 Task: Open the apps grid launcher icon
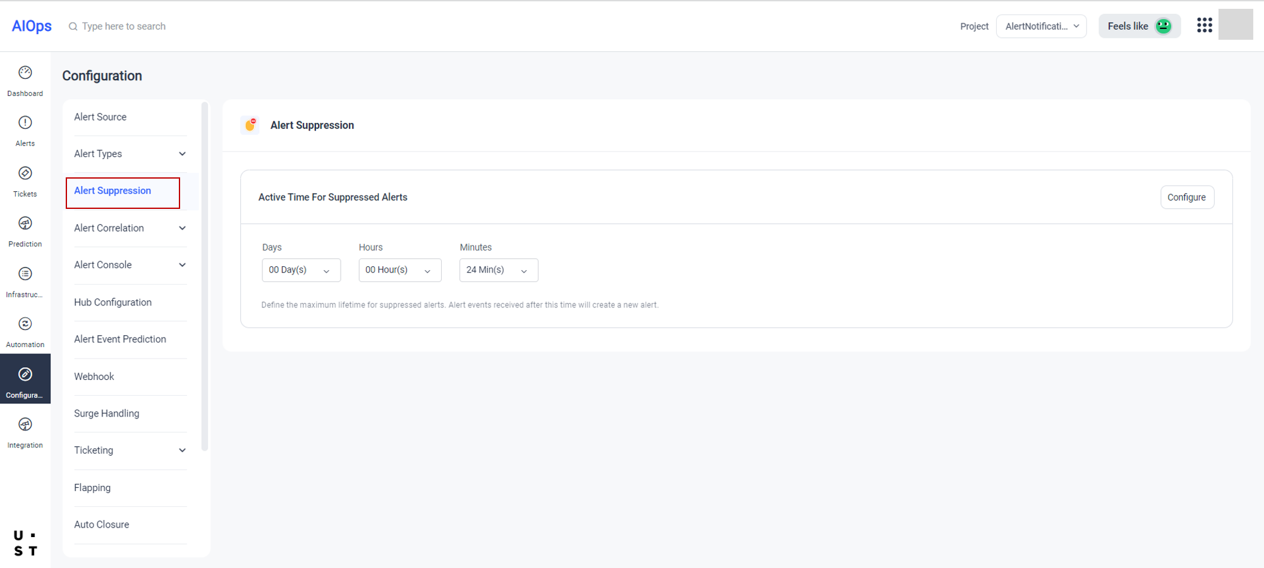1204,25
